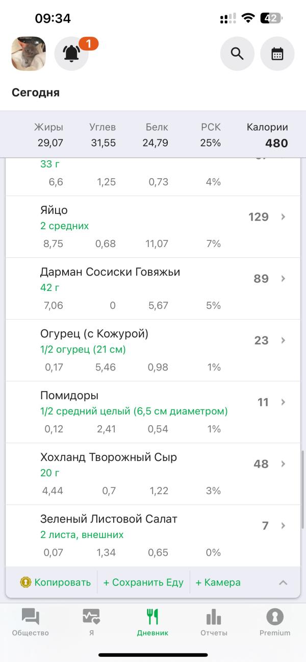The image size is (306, 662).
Task: Open the Premium tab
Action: 275,622
